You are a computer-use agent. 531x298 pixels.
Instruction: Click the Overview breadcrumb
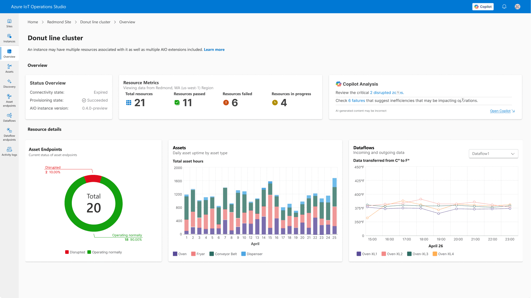[x=127, y=22]
